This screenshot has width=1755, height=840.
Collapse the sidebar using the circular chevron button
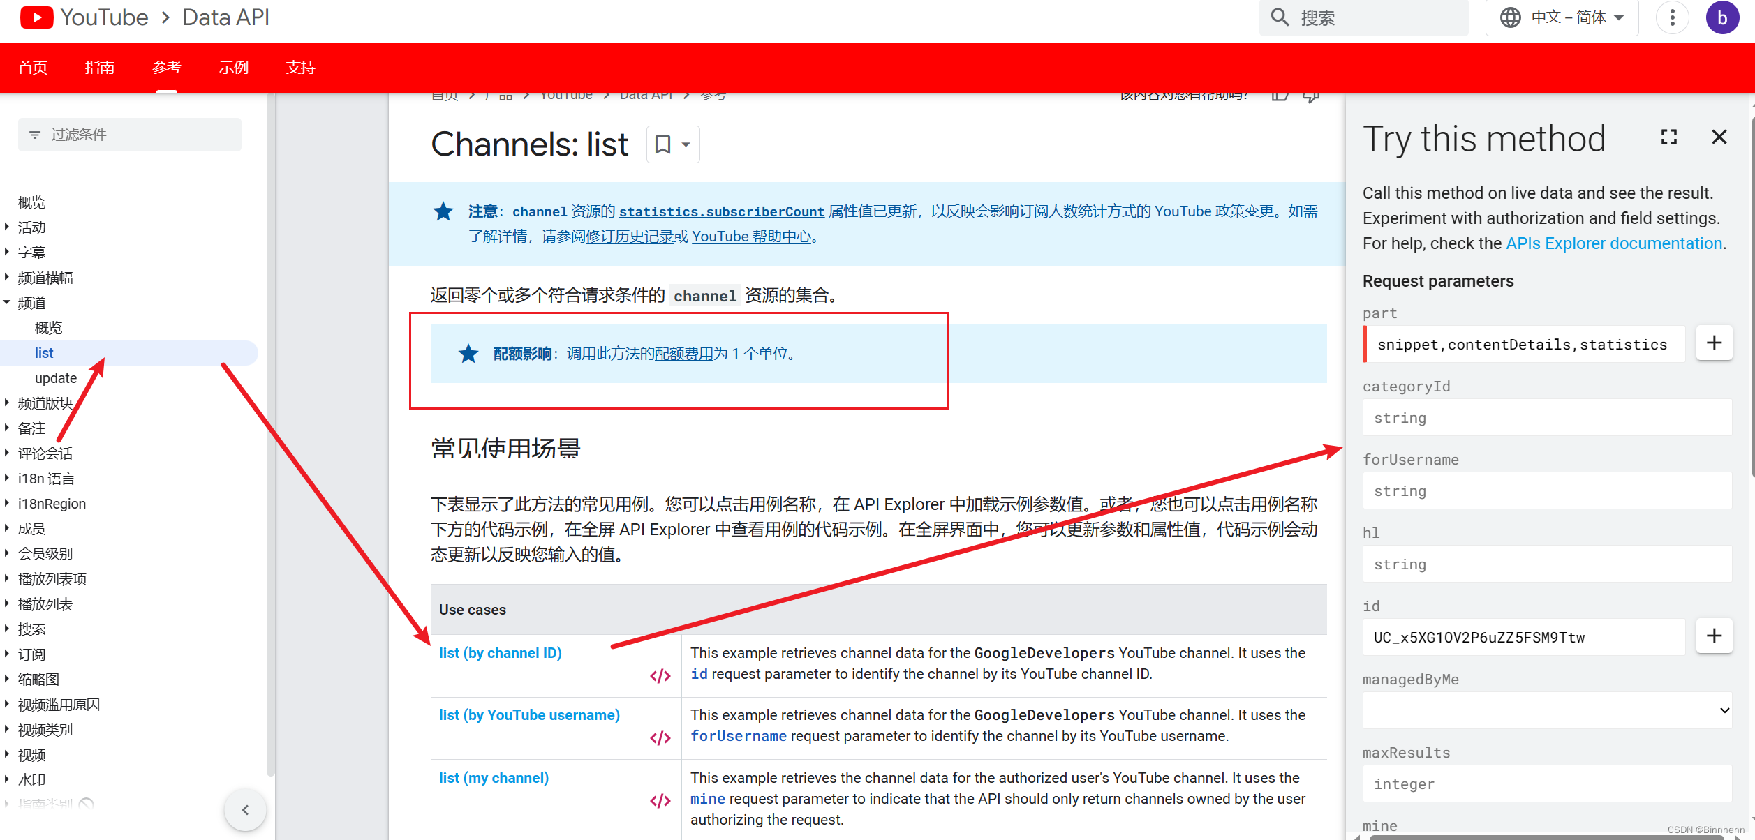coord(245,810)
